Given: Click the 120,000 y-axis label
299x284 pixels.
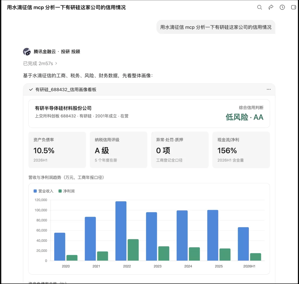Looking at the screenshot, I should click(x=41, y=200).
